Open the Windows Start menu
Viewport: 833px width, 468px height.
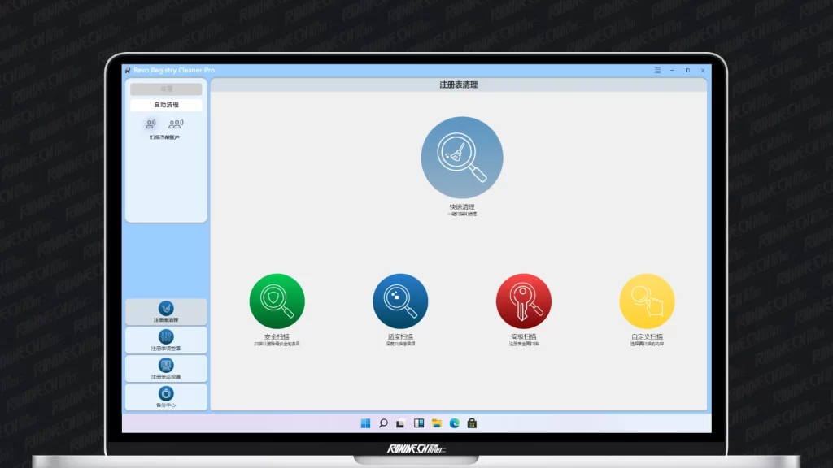[365, 423]
